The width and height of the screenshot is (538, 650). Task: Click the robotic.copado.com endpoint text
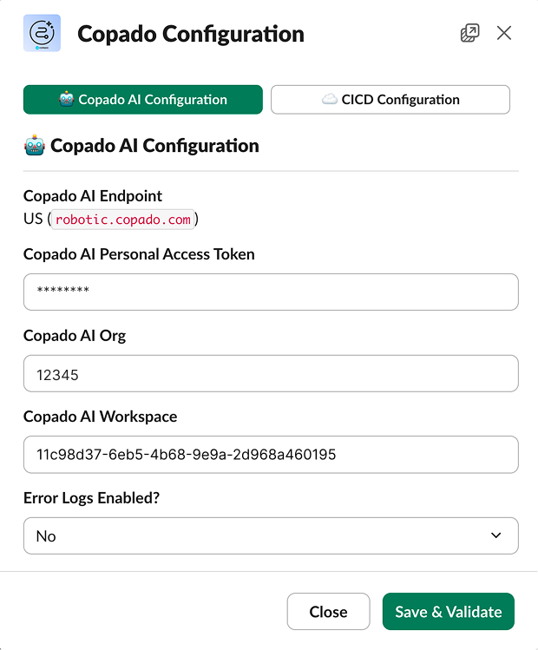[x=122, y=220]
